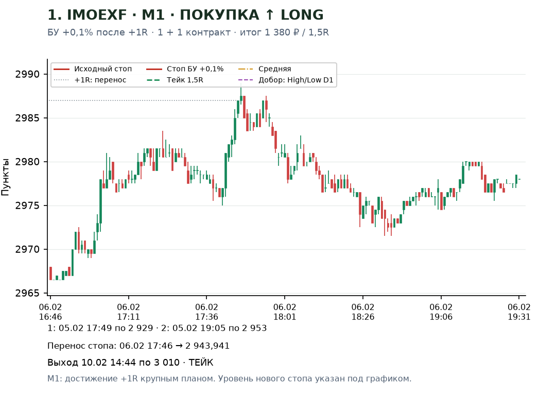Click the dotted gray +1R horizontal level line
This screenshot has width=556, height=394.
point(142,100)
